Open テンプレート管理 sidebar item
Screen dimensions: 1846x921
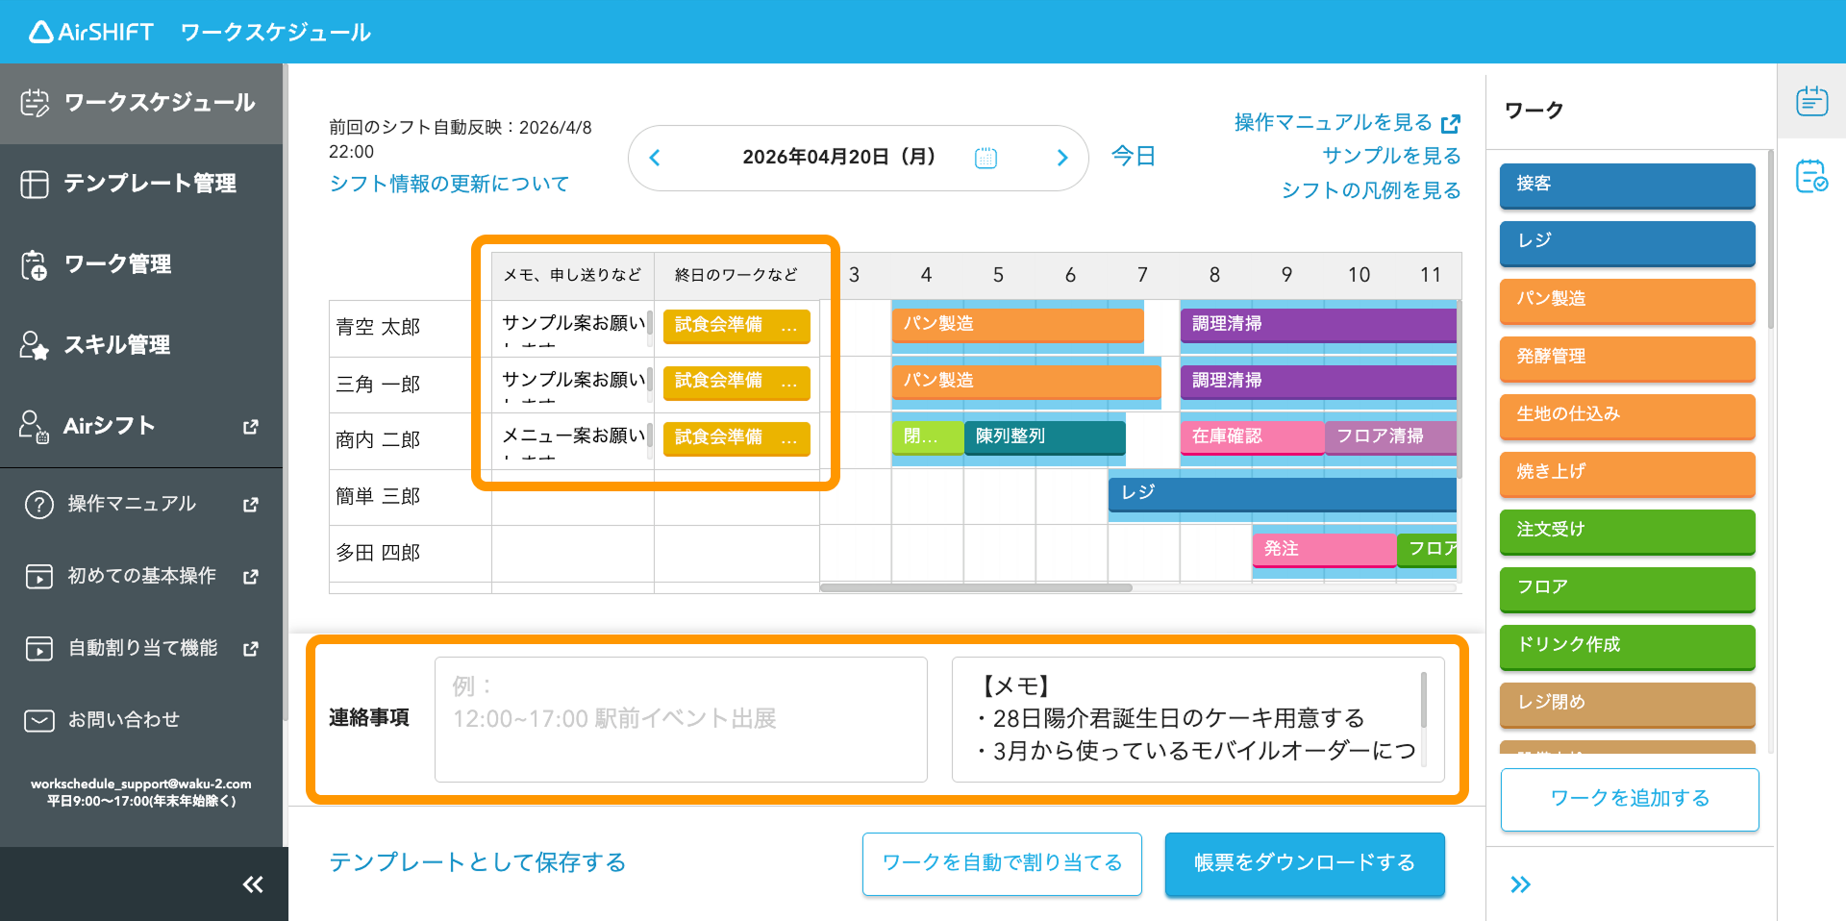coord(141,184)
